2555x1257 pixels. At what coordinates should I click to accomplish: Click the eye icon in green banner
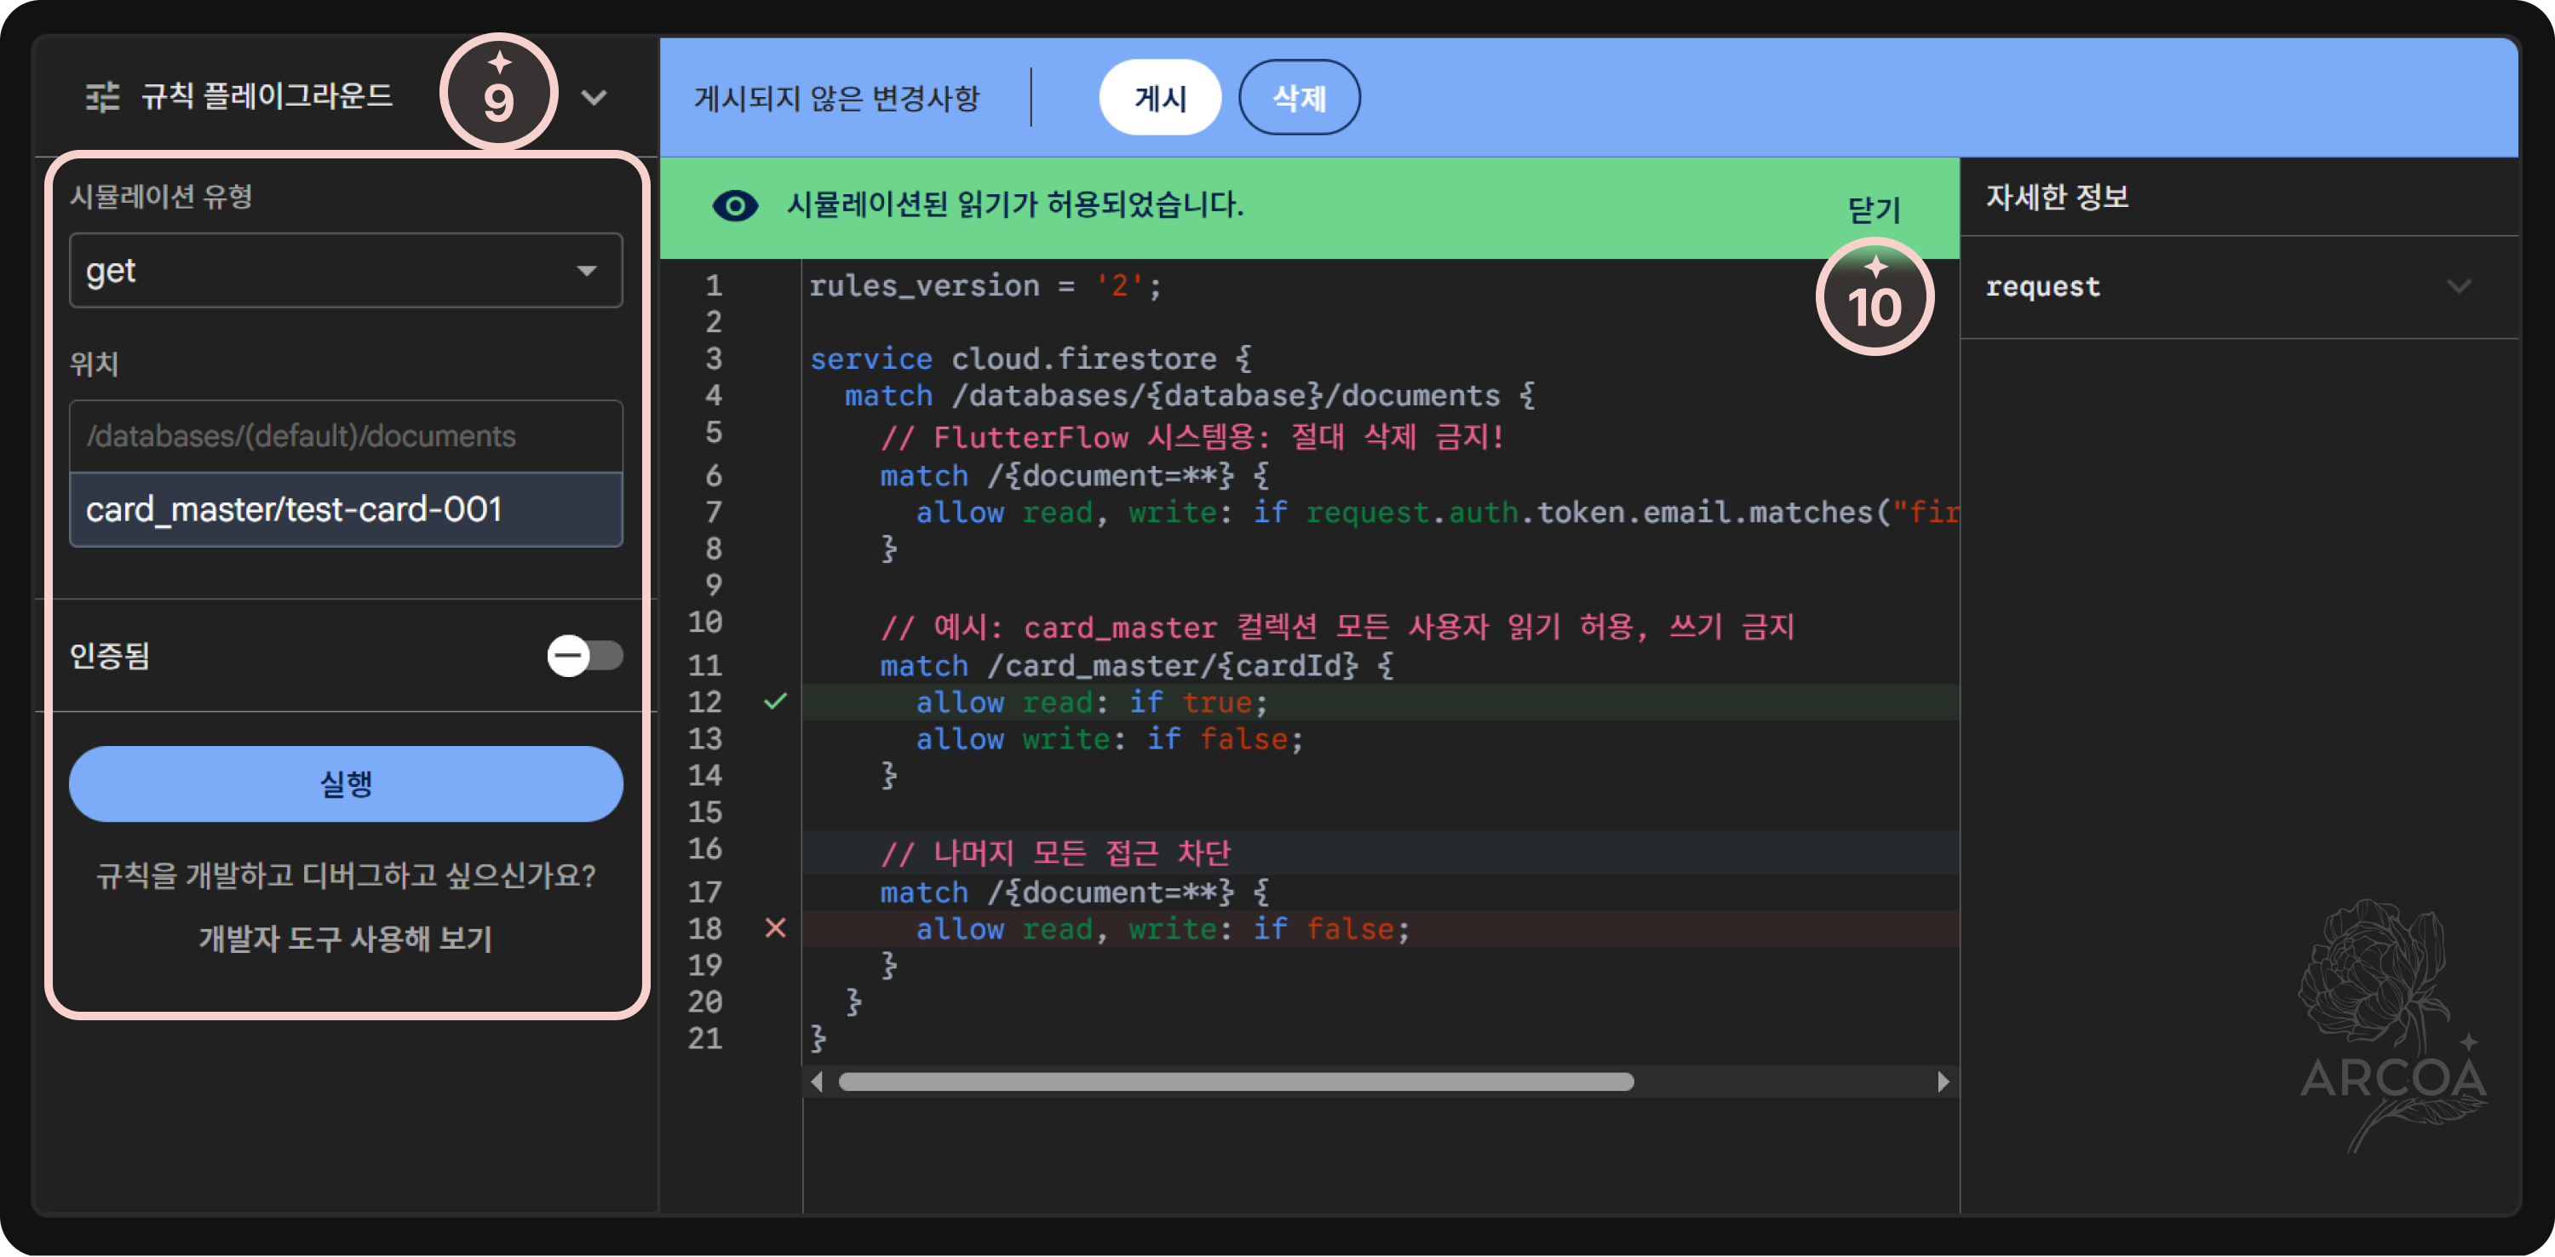tap(735, 205)
